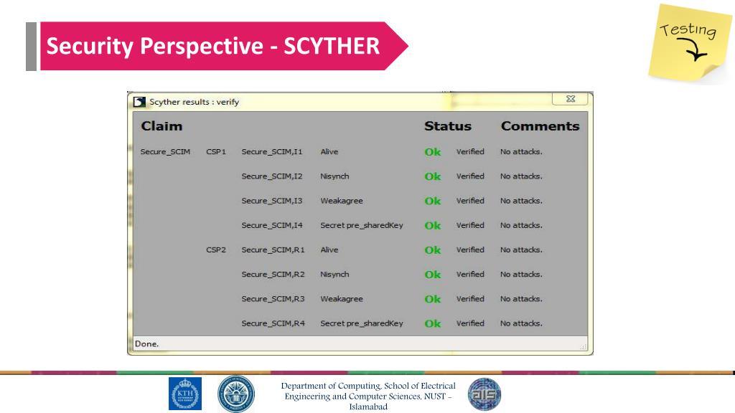Click No attacks. in the Secure_SCIM,I2 row

(521, 176)
